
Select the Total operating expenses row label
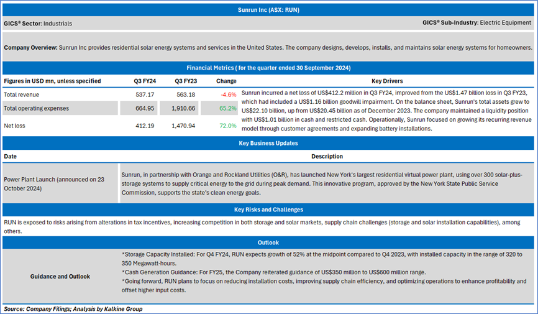pyautogui.click(x=60, y=108)
